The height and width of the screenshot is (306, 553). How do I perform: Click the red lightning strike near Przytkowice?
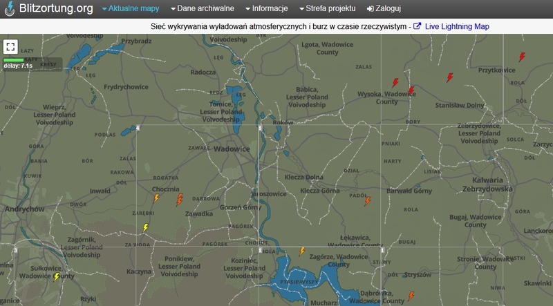coord(522,57)
